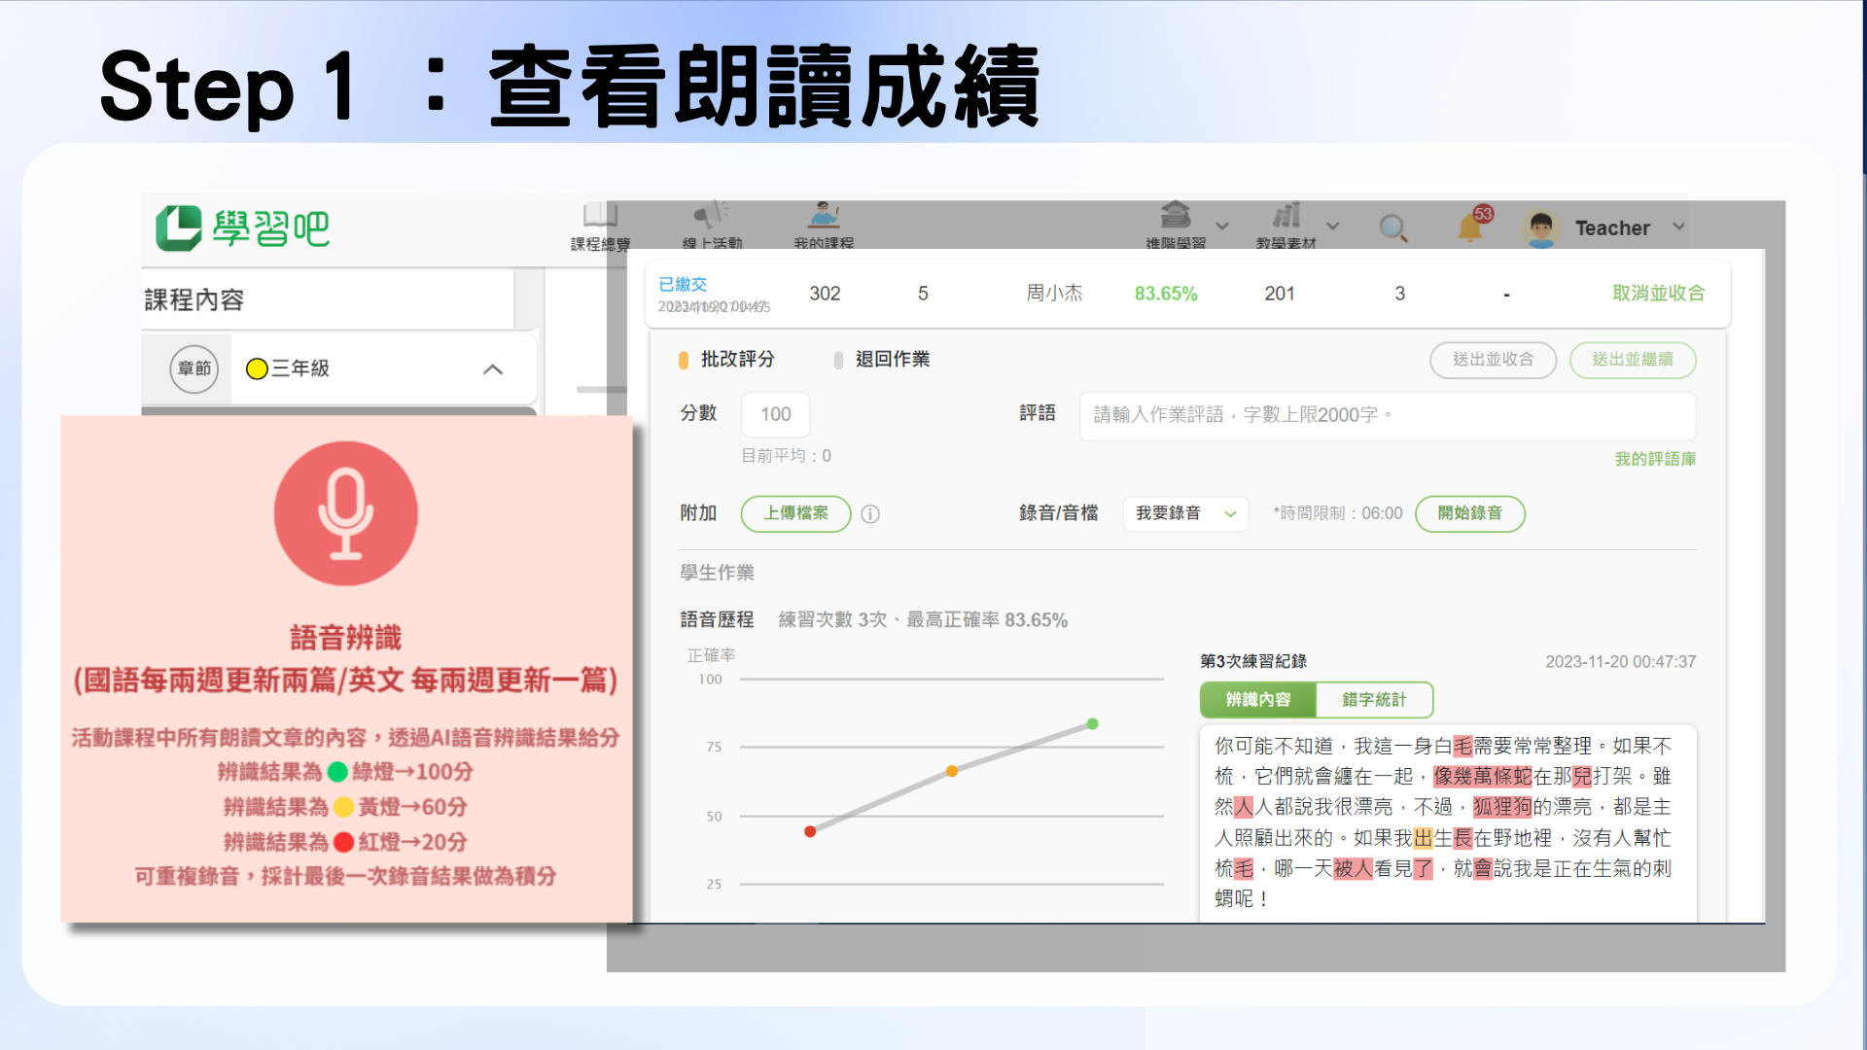Click the orange point on accuracy chart
Viewport: 1867px width, 1050px height.
[x=952, y=771]
